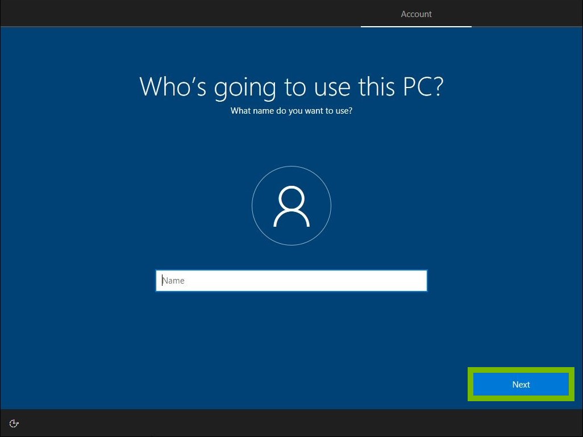Click the blue Next control in green border

(520, 384)
